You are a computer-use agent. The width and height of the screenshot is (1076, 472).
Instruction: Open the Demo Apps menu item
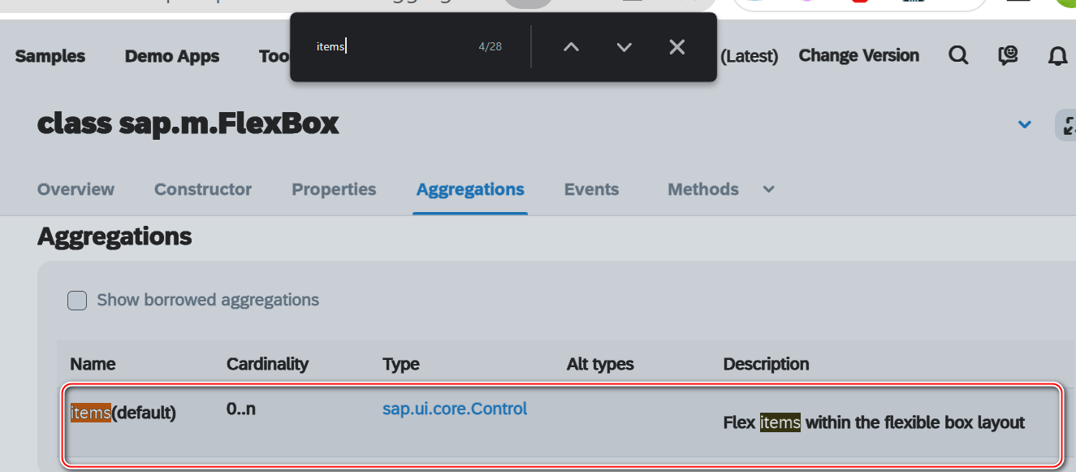(x=172, y=56)
